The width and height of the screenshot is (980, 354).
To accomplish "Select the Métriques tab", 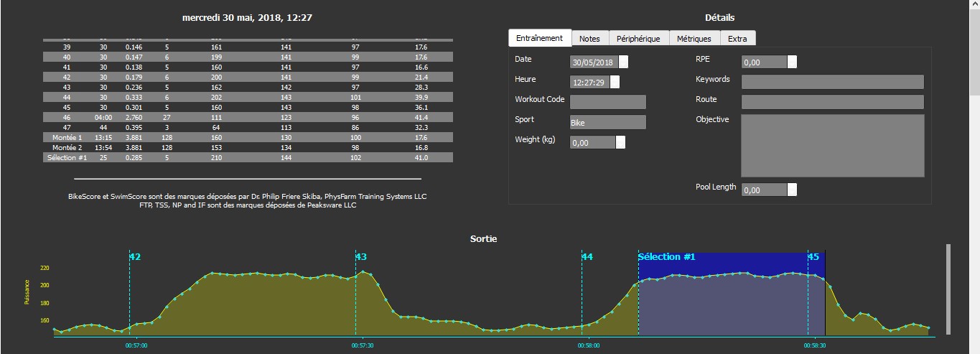I will coord(694,39).
